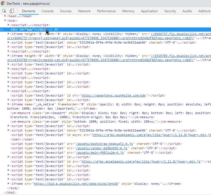The width and height of the screenshot is (211, 195).
Task: Open the 6646737.fls.doubleclick.net src link
Action: [x=181, y=34]
